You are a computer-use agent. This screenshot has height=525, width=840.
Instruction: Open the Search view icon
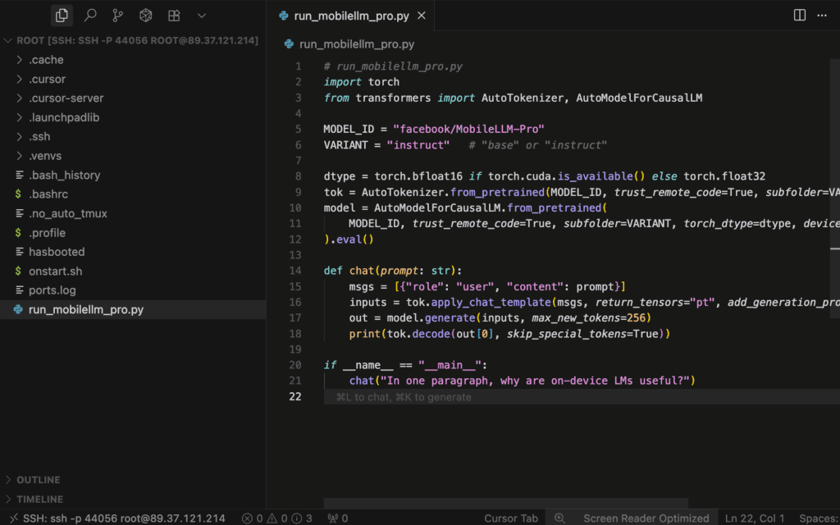[90, 16]
